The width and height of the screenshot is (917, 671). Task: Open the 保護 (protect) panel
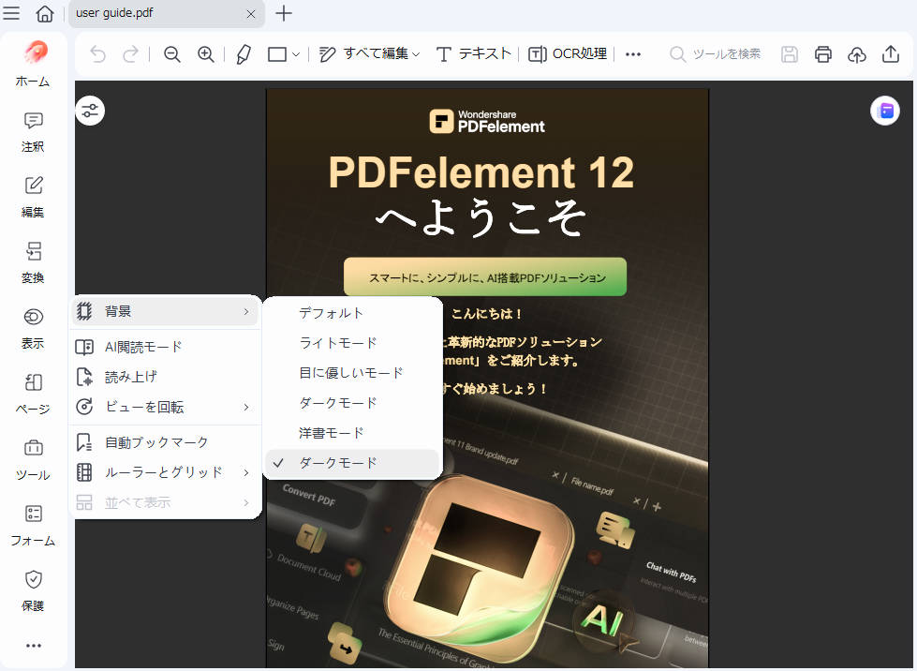pyautogui.click(x=33, y=590)
